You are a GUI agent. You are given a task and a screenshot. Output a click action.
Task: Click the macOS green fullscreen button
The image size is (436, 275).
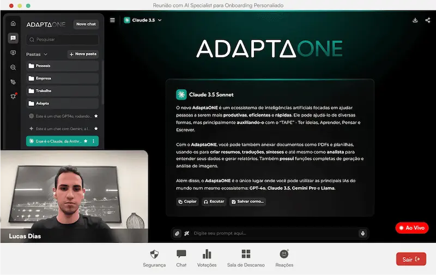pos(28,5)
